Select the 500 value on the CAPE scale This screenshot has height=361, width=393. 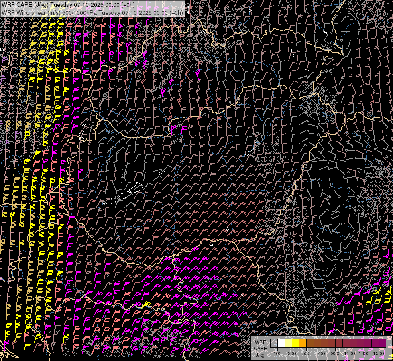pos(306,353)
